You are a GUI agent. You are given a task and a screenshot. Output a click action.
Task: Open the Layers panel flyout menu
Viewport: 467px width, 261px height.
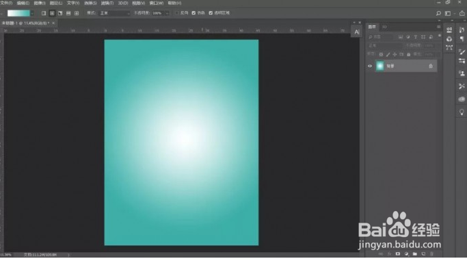pyautogui.click(x=439, y=27)
